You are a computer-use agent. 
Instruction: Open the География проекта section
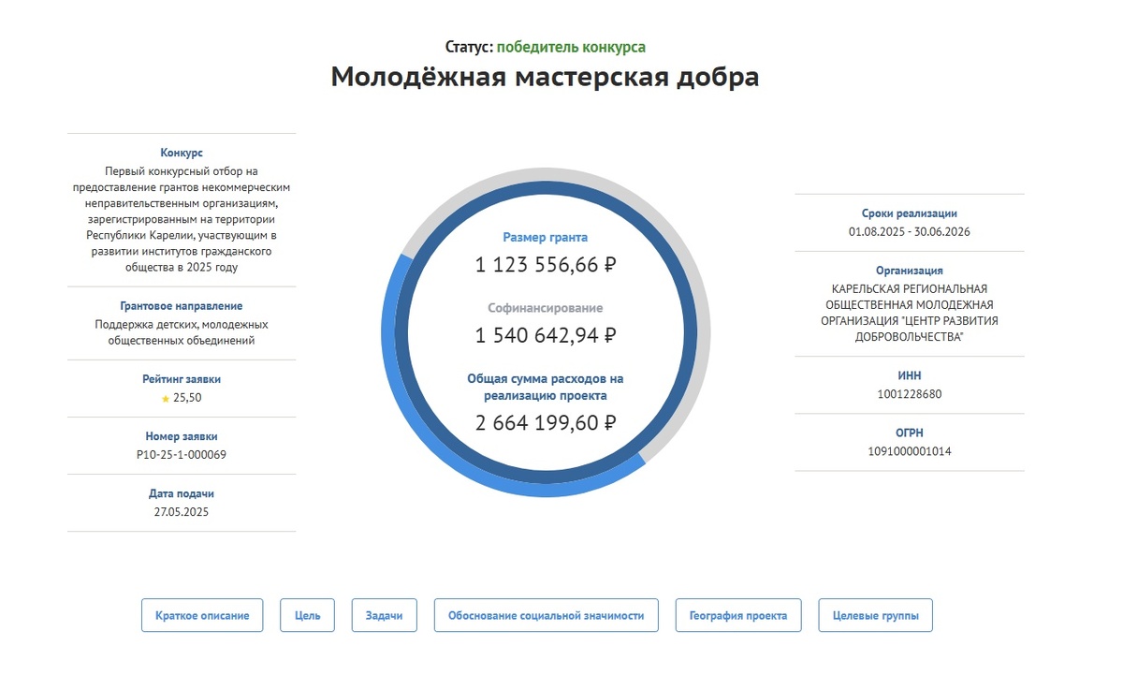(737, 615)
